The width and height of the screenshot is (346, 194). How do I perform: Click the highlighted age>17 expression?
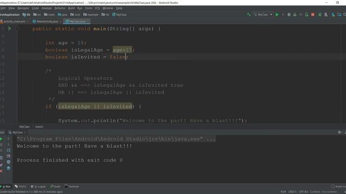(123, 50)
